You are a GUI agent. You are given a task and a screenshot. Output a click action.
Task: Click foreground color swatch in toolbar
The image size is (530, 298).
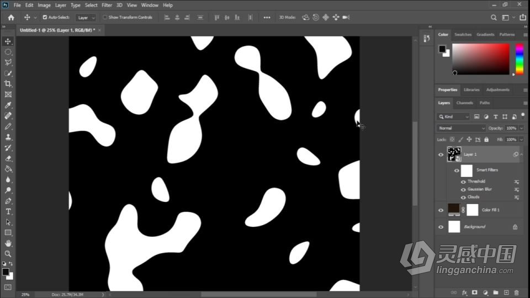point(6,272)
